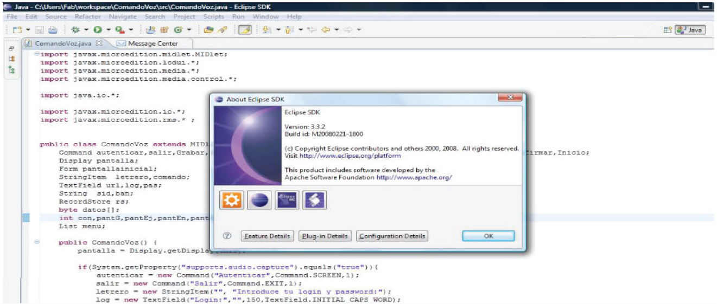Viewport: 717px width, 304px height.
Task: Expand the New file dropdown arrow
Action: (x=26, y=30)
